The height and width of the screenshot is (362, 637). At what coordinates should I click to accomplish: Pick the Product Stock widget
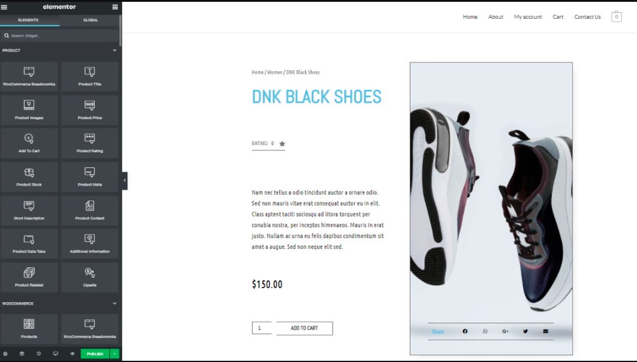[29, 177]
